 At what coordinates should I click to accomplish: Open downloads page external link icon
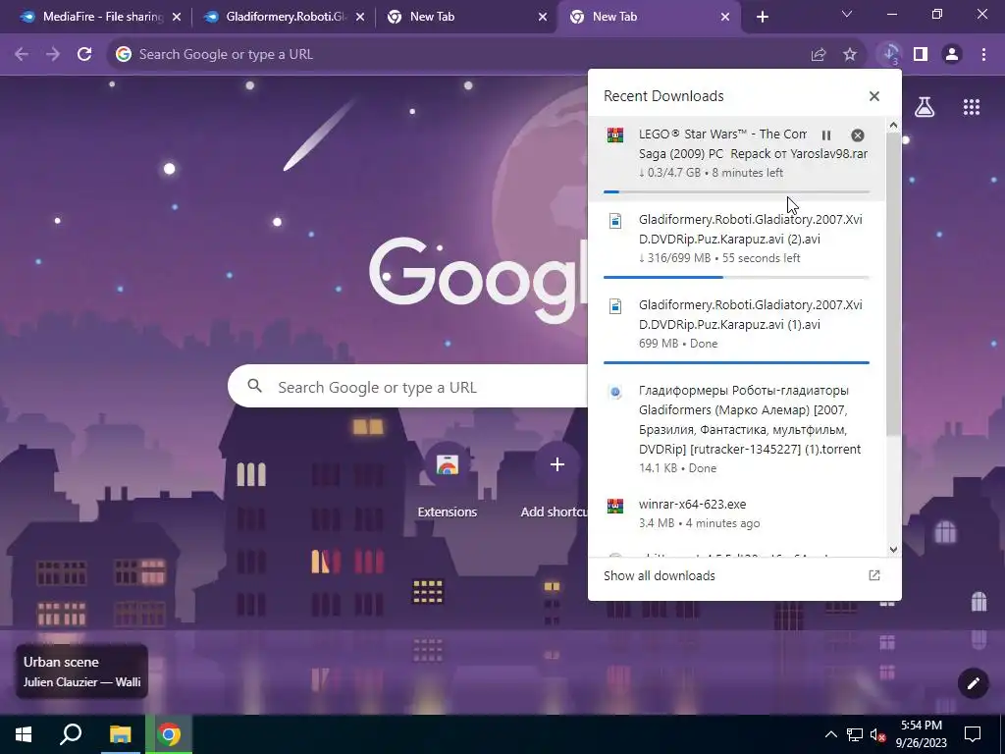pos(874,575)
